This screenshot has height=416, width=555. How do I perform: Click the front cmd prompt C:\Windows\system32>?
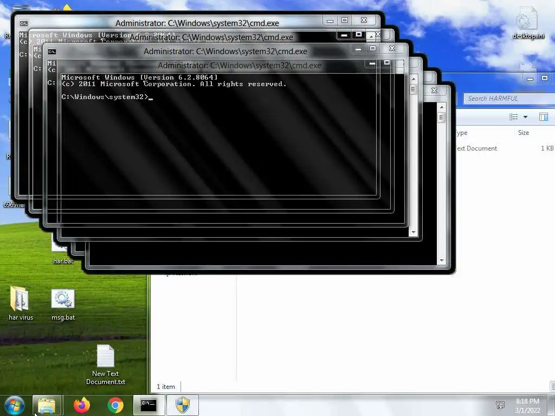[105, 97]
